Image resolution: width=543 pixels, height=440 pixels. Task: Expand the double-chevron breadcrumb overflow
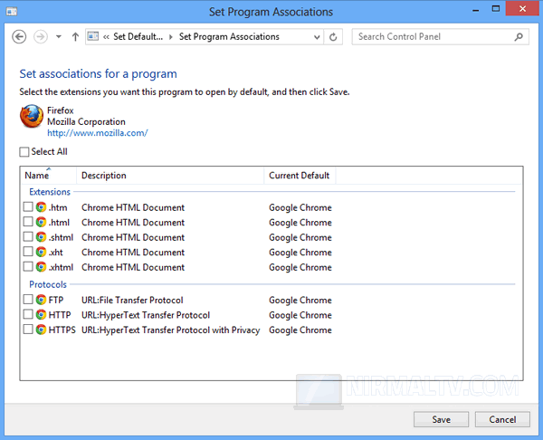pos(106,37)
